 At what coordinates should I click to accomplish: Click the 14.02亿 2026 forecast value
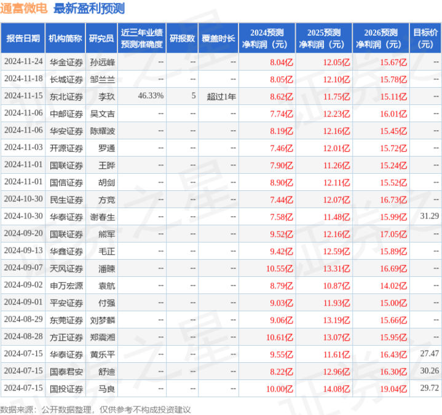[x=393, y=285]
